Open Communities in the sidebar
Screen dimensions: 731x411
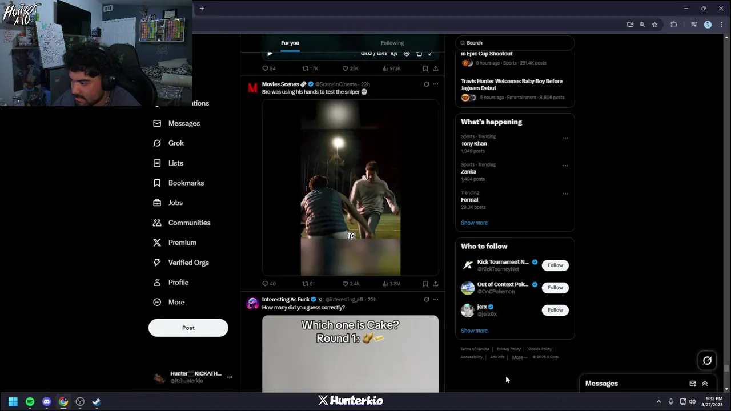click(x=182, y=223)
